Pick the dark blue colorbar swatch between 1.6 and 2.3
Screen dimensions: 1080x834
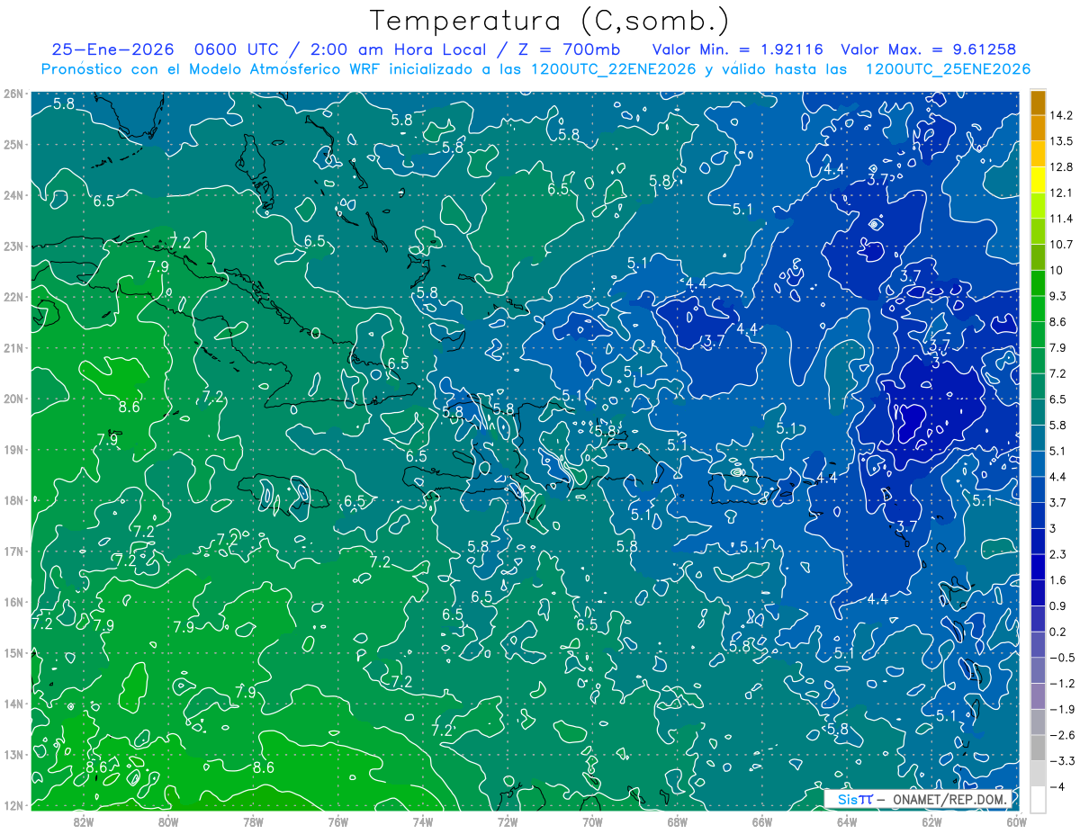click(1038, 567)
